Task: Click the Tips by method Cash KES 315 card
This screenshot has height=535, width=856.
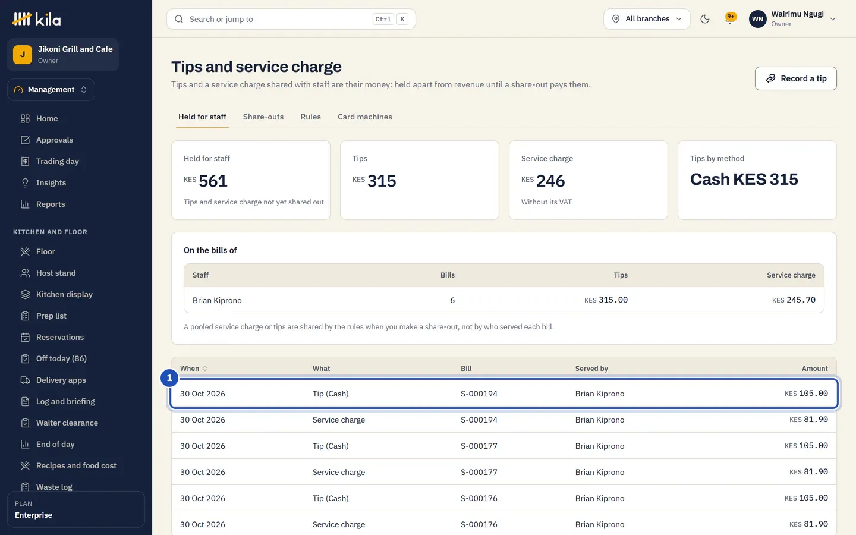Action: pyautogui.click(x=757, y=180)
